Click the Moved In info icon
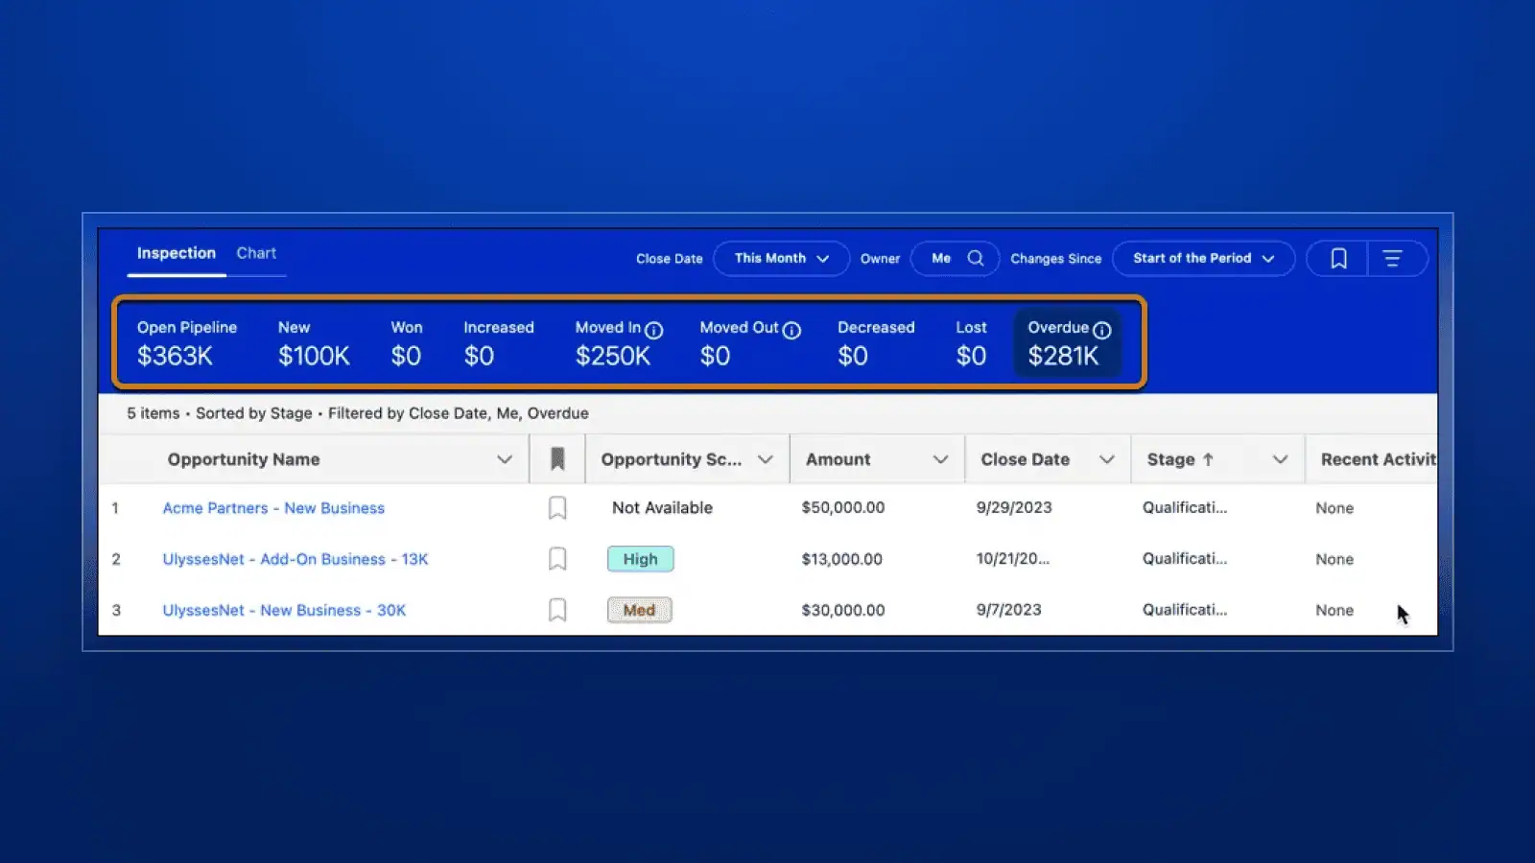 tap(653, 330)
